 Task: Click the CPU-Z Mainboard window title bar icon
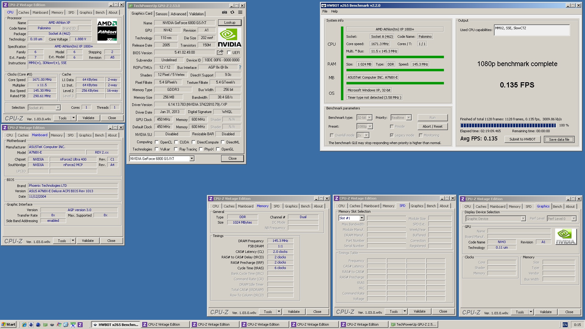(x=5, y=128)
